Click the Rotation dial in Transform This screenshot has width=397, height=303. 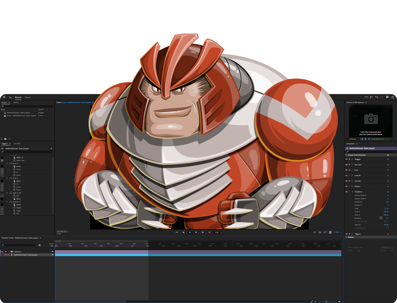tap(381, 218)
